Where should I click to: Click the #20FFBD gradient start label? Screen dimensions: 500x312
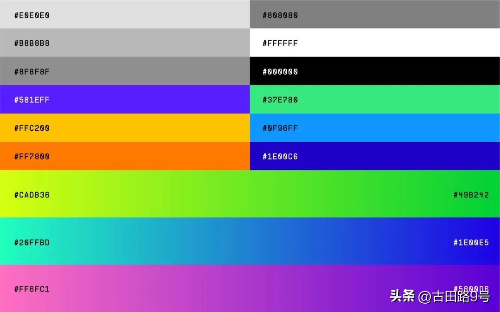point(32,242)
